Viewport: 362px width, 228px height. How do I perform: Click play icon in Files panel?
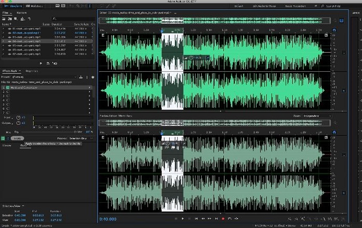coord(41,63)
